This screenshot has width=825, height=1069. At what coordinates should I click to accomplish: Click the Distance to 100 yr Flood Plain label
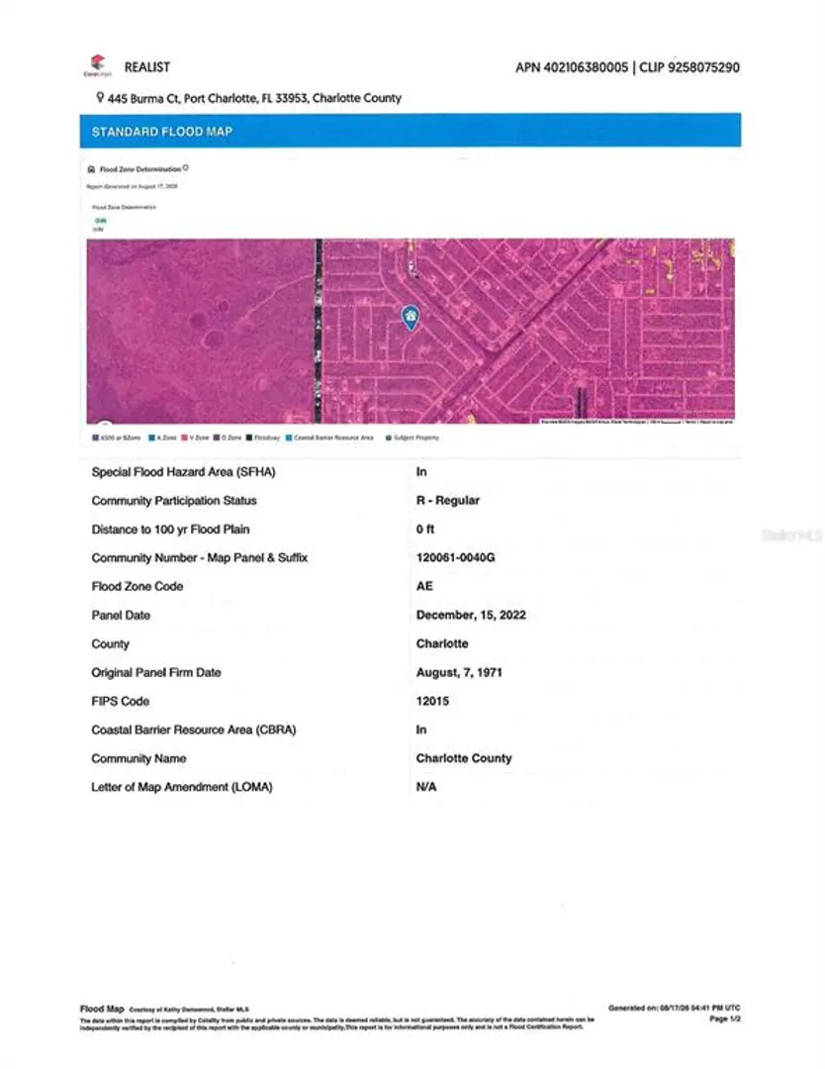tap(170, 529)
